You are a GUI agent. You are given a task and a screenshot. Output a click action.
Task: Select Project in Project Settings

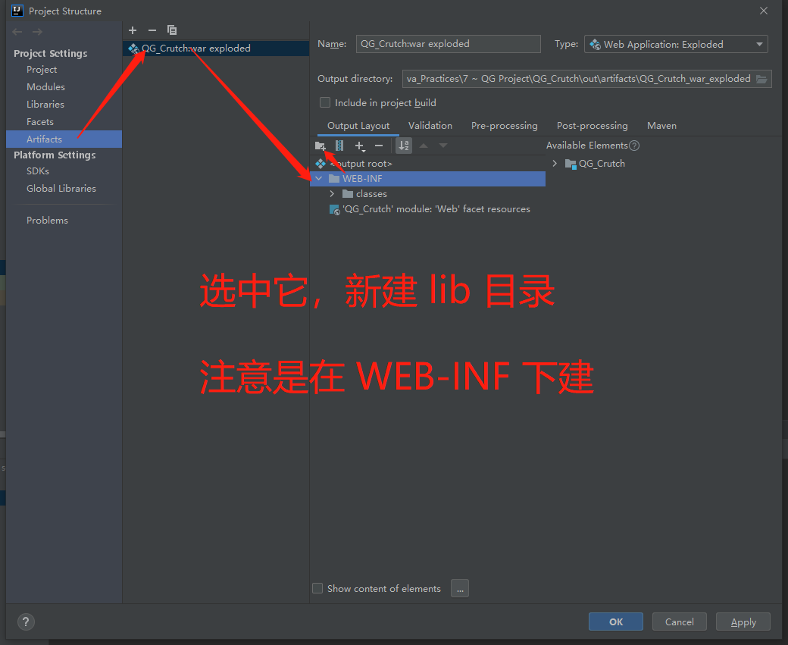coord(42,70)
